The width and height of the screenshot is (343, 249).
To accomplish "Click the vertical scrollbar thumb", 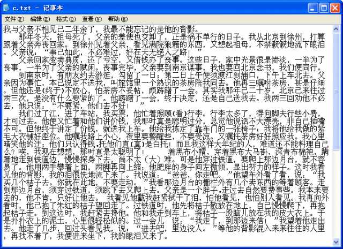I will (x=336, y=92).
